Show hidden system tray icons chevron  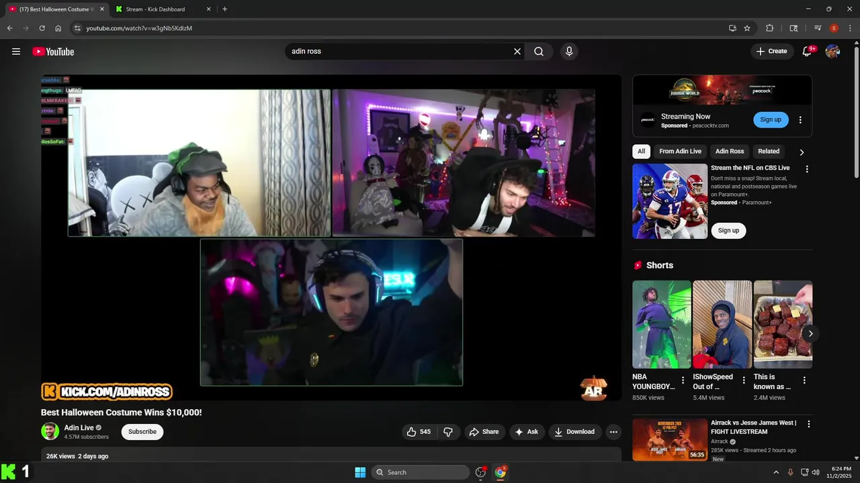click(776, 472)
